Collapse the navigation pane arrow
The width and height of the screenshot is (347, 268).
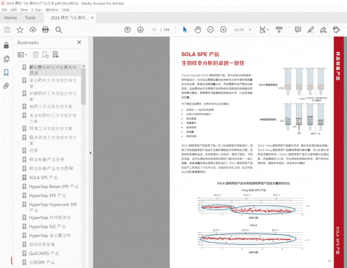click(91, 153)
